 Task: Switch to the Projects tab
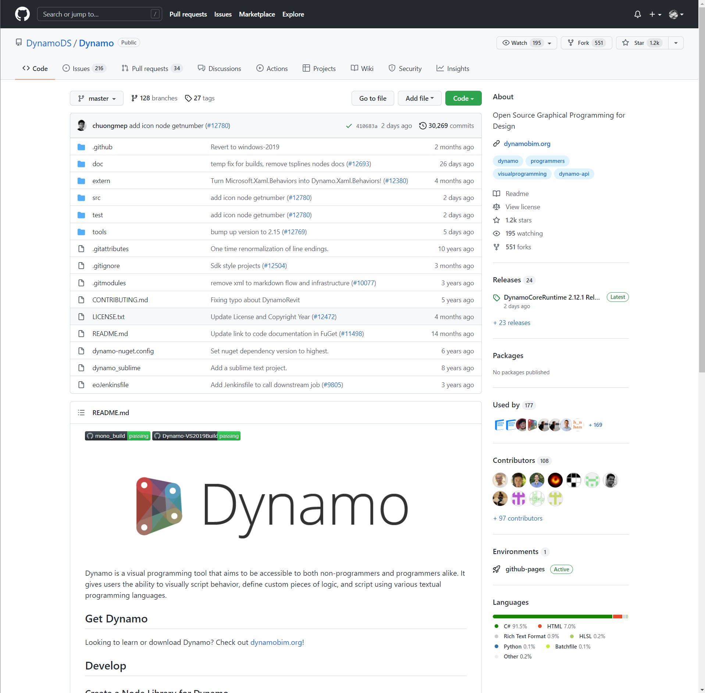[319, 68]
